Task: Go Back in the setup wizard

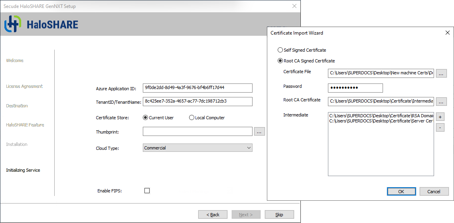Action: point(213,215)
